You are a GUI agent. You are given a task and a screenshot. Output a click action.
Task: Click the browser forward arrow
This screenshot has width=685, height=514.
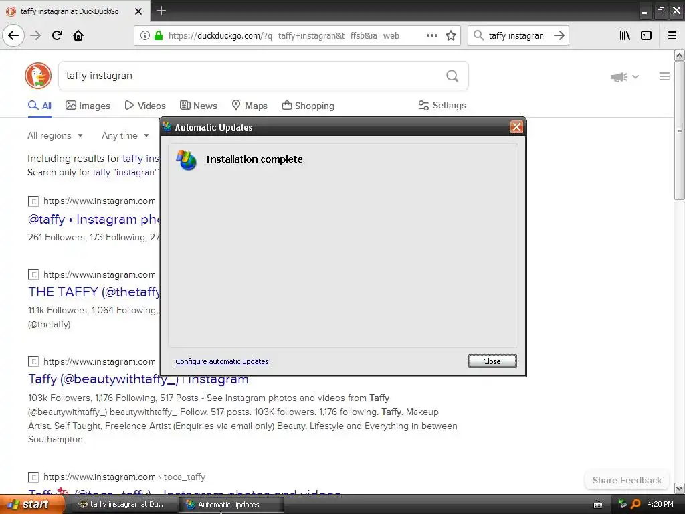coord(35,35)
